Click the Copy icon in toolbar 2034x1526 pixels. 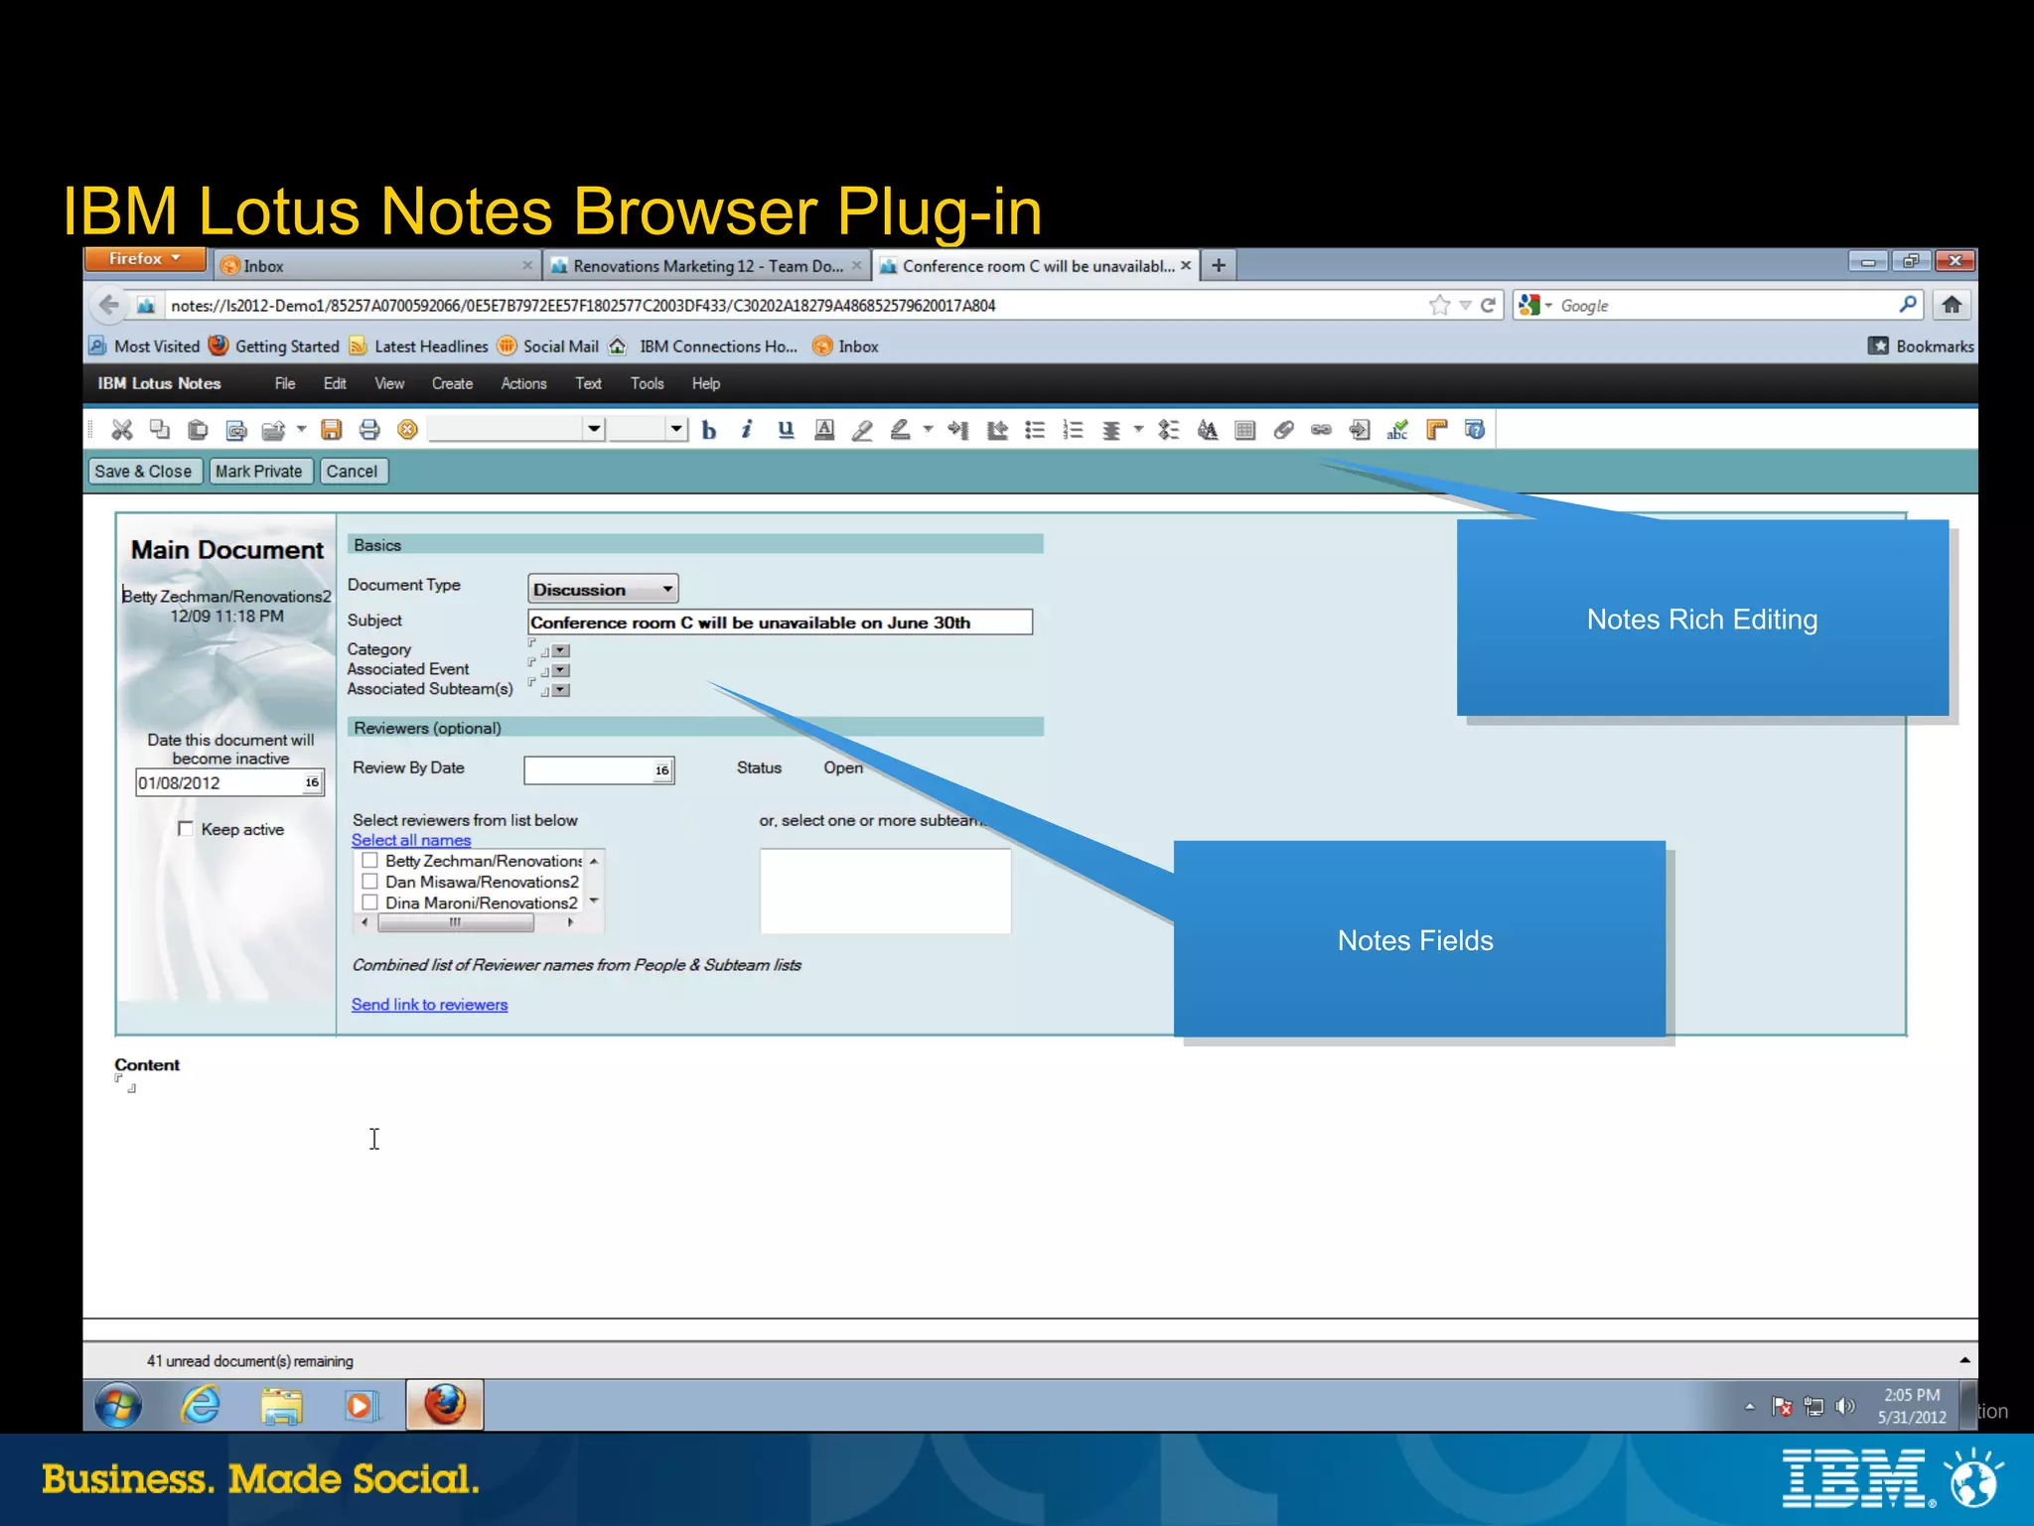click(x=159, y=430)
